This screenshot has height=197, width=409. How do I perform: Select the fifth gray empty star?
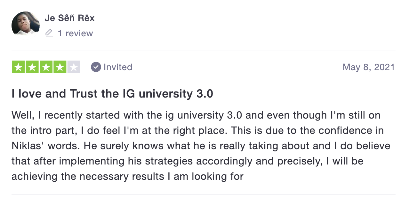(74, 67)
